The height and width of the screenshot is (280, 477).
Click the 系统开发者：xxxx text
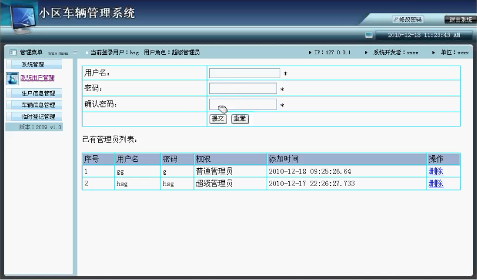(396, 53)
